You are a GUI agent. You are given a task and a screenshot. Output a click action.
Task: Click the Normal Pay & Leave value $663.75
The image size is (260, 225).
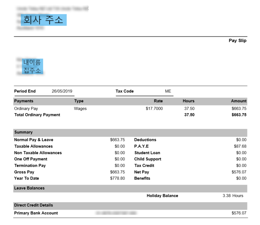117,140
